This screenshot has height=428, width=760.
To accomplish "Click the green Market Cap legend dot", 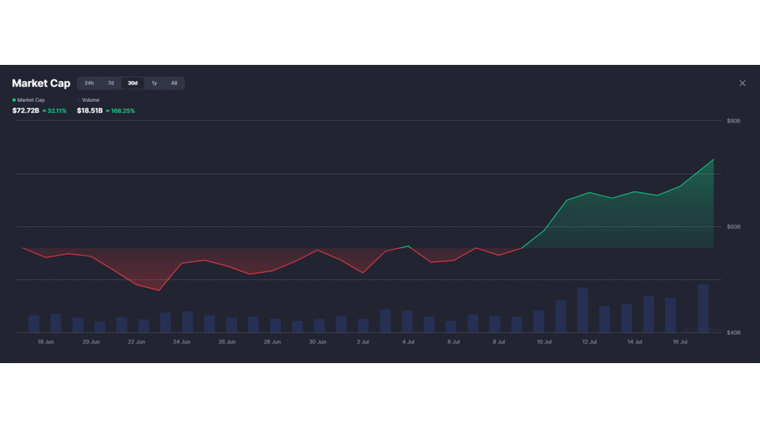I will pos(14,100).
